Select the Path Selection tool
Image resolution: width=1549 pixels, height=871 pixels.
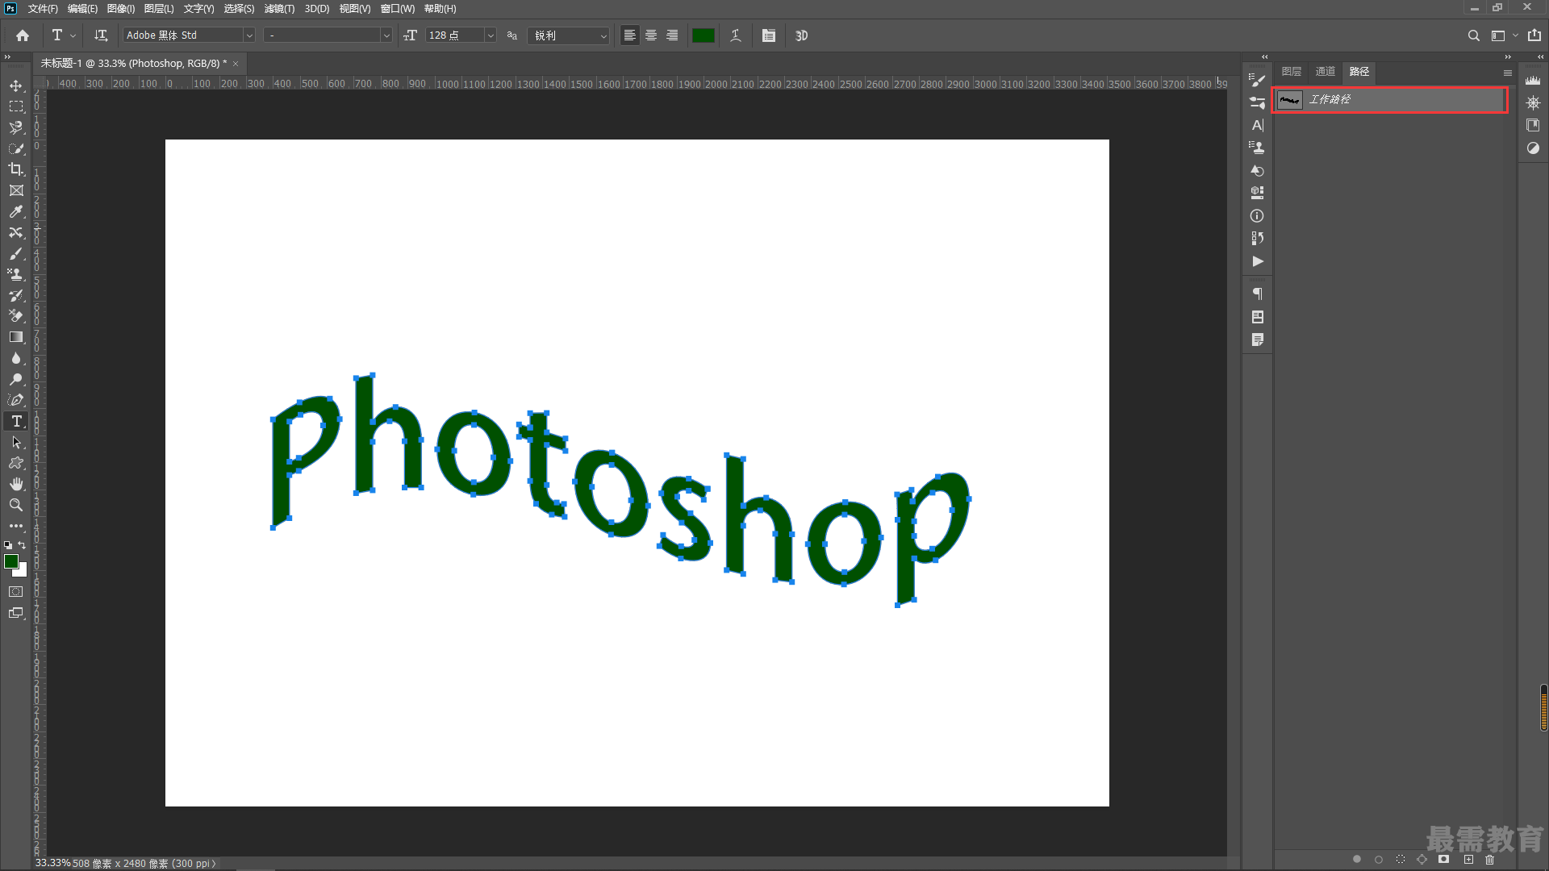[x=16, y=442]
